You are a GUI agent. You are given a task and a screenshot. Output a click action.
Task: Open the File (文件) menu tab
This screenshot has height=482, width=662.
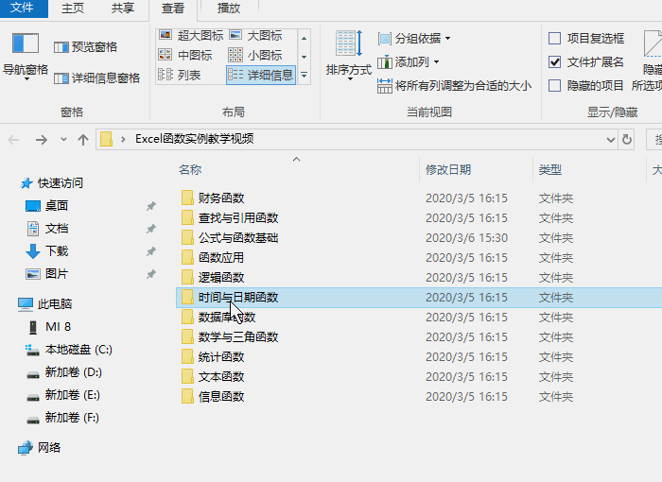(23, 9)
